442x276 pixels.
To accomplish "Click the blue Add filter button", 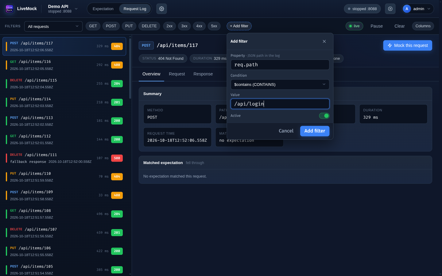I will click(x=315, y=131).
